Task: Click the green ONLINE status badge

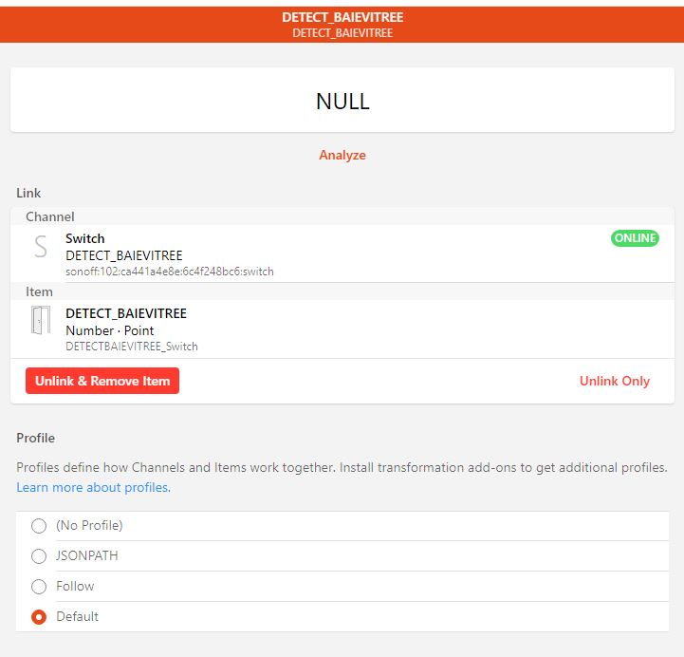Action: 635,238
